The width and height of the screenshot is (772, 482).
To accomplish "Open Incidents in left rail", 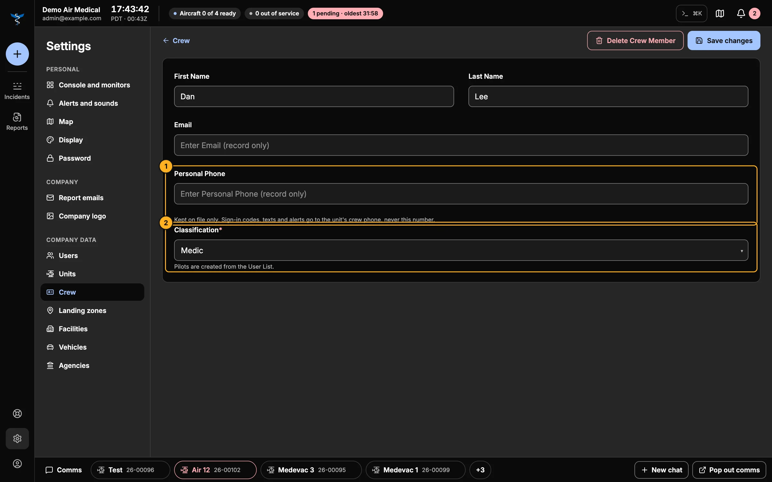I will [x=17, y=91].
